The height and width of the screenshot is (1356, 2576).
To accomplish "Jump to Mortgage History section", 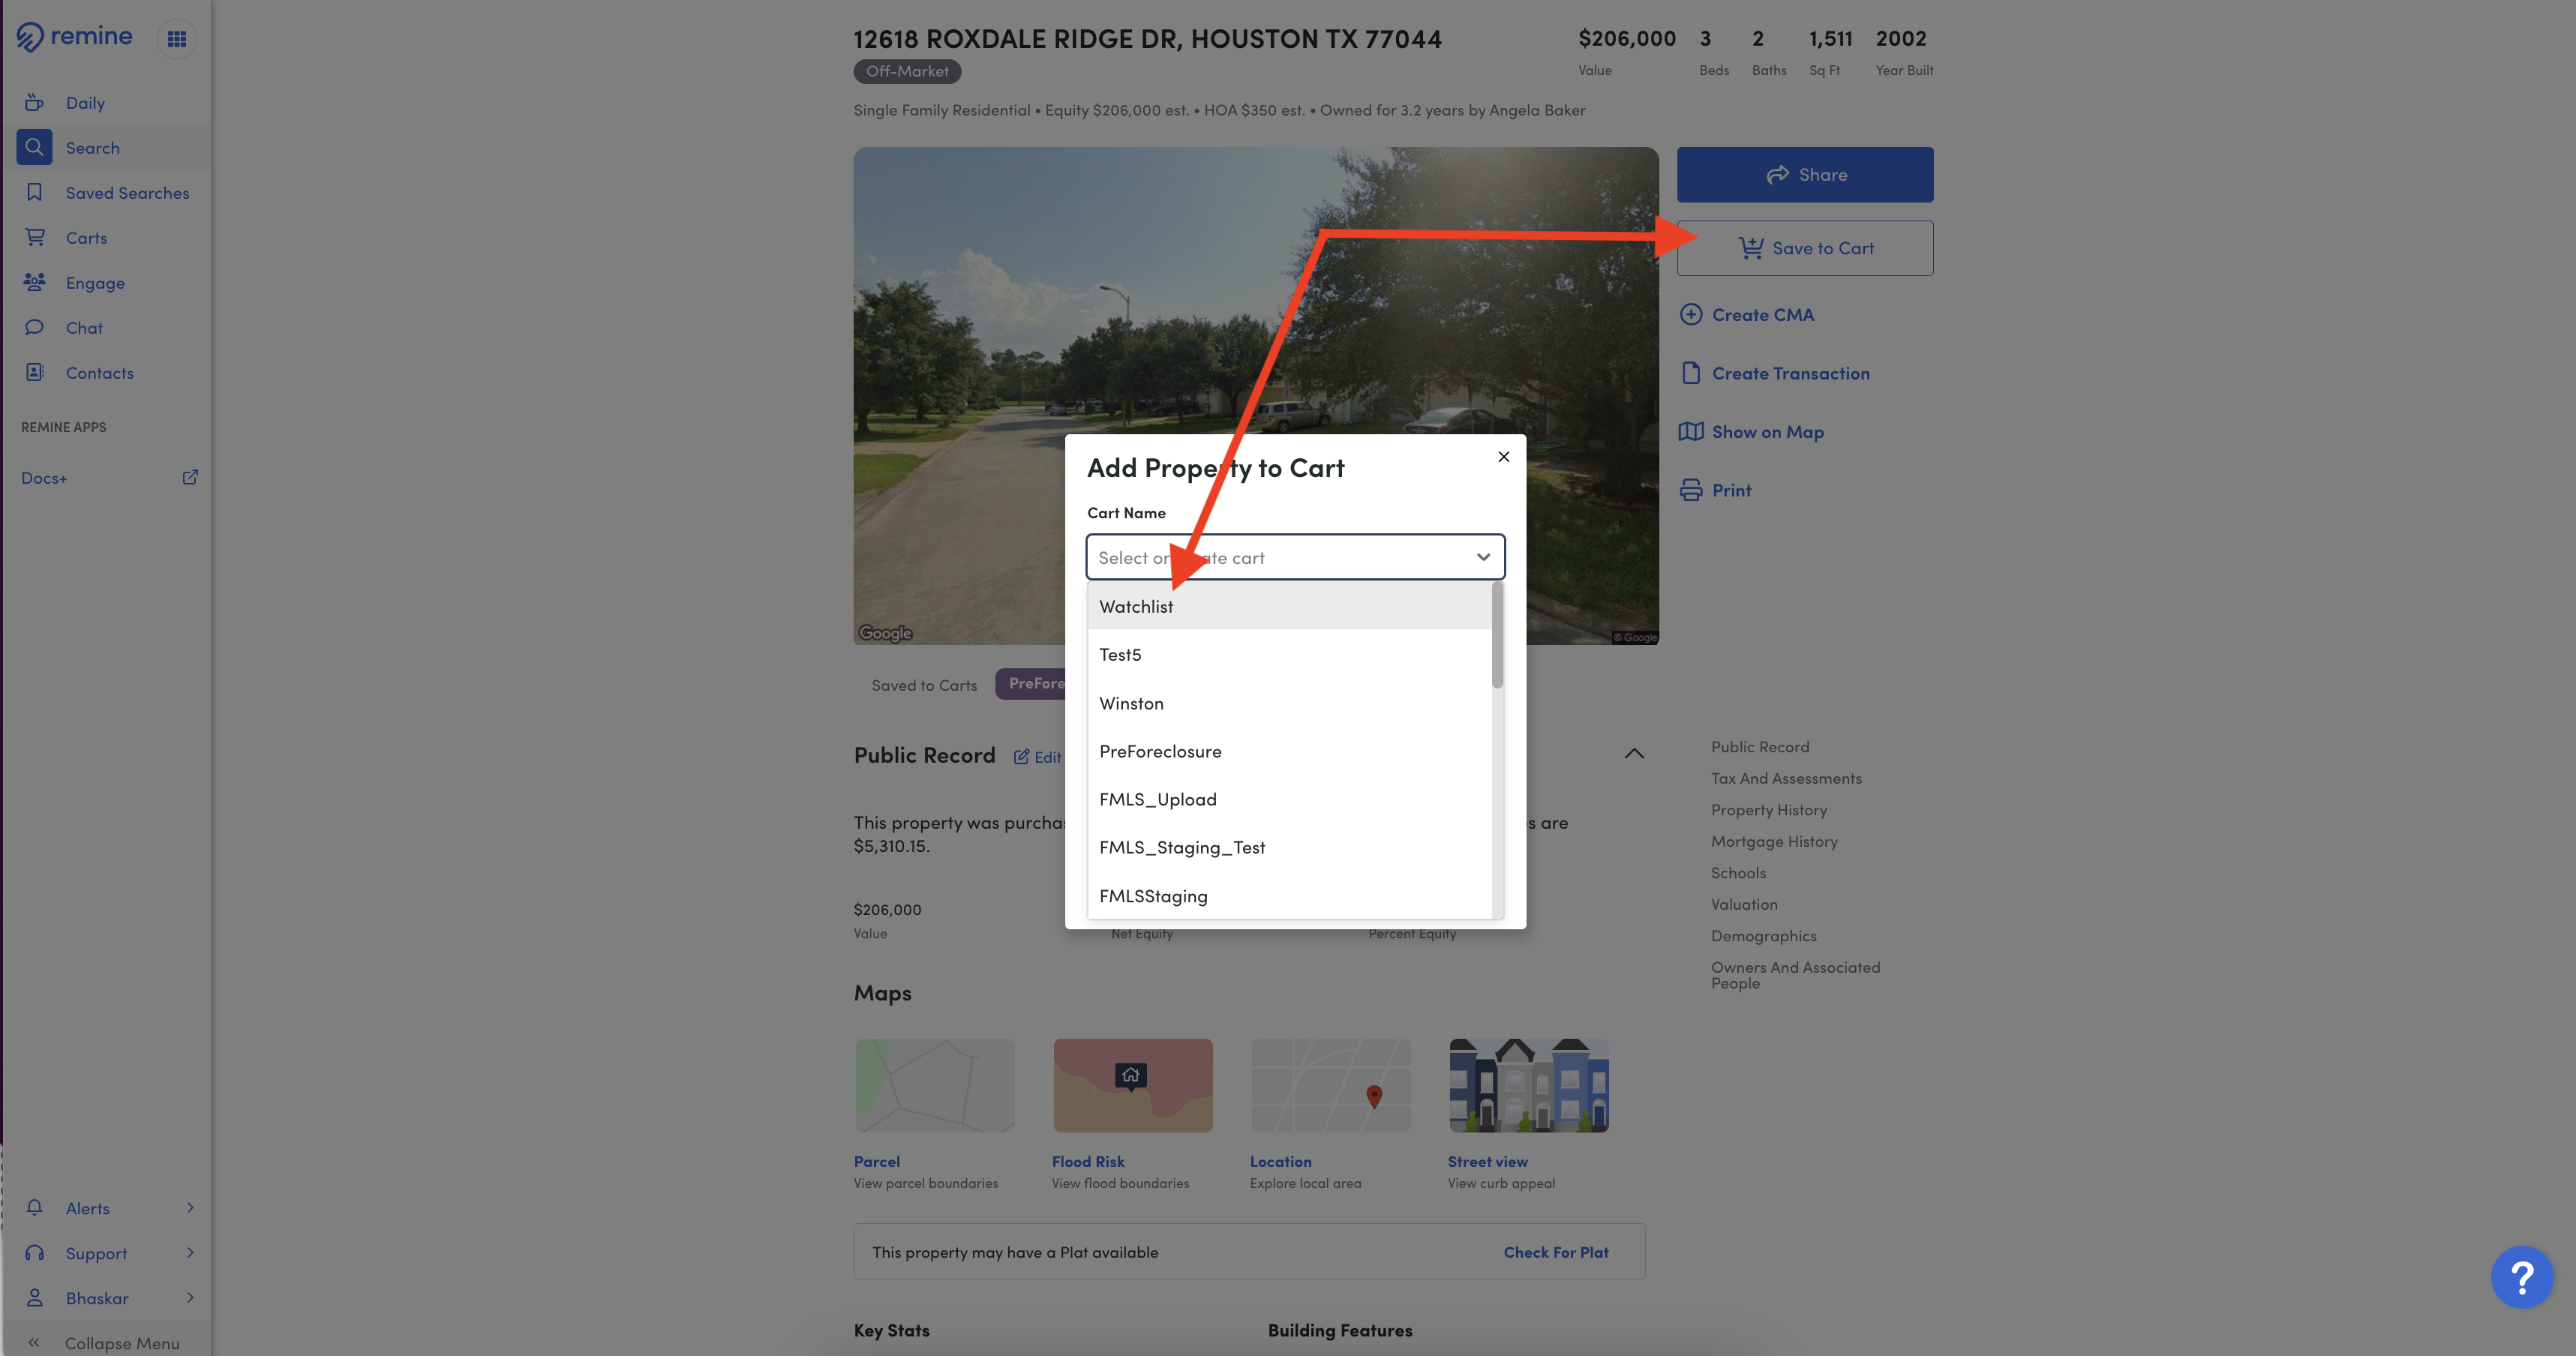I will pos(1774,842).
